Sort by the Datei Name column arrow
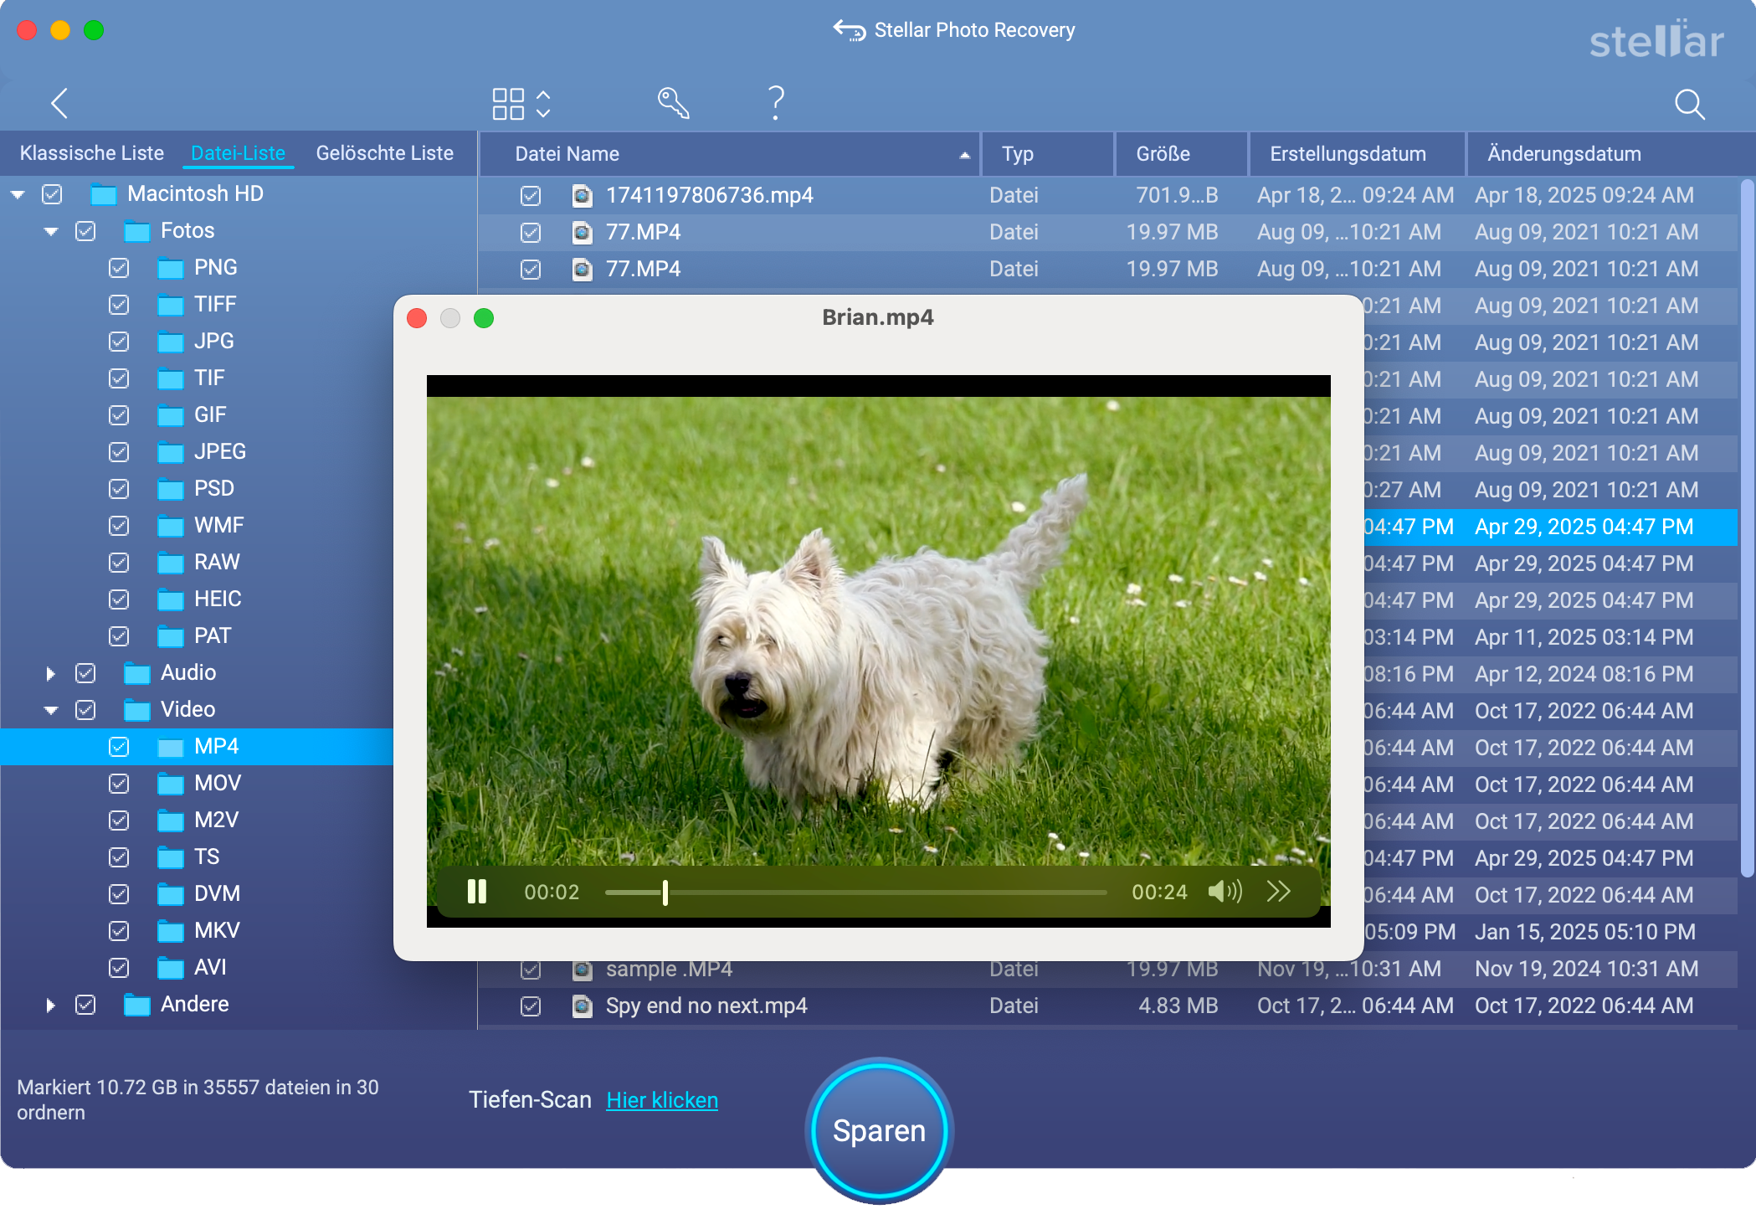 click(x=964, y=155)
